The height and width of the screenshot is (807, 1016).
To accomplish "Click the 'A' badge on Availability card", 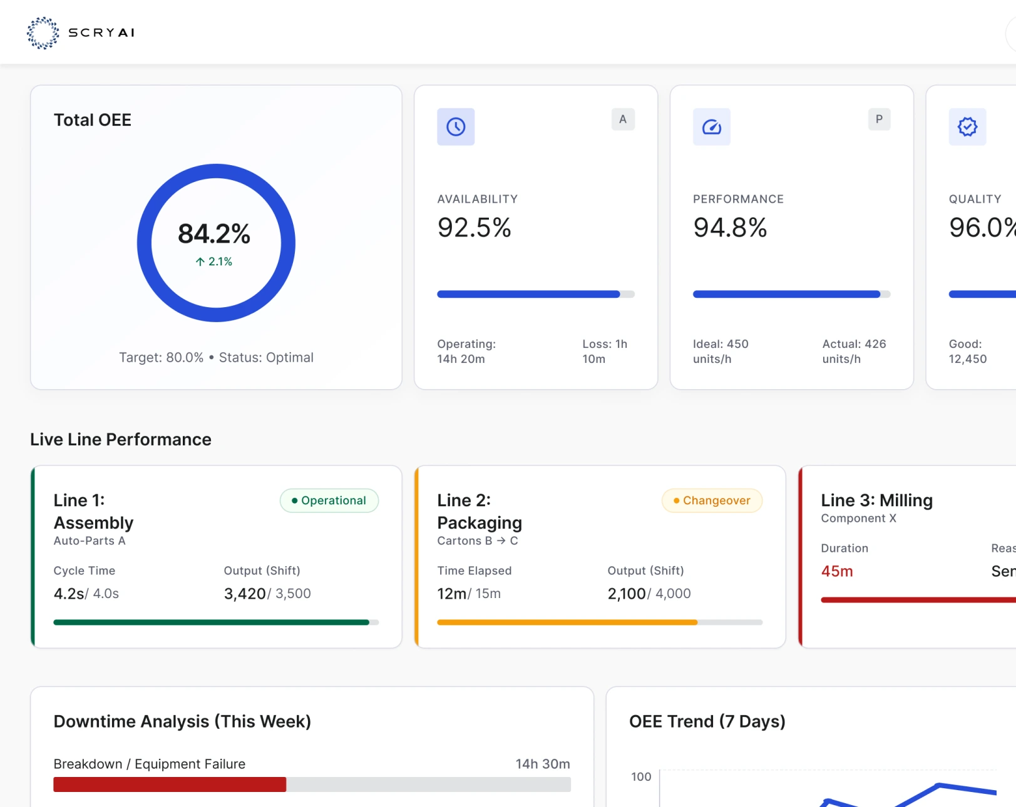I will tap(623, 119).
